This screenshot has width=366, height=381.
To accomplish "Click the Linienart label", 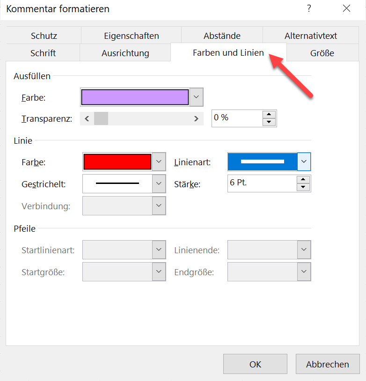I will 192,162.
